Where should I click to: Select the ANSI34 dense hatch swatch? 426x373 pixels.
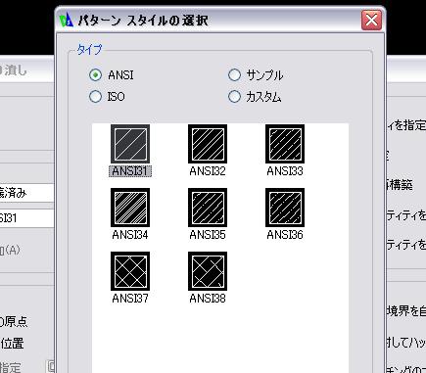(130, 208)
